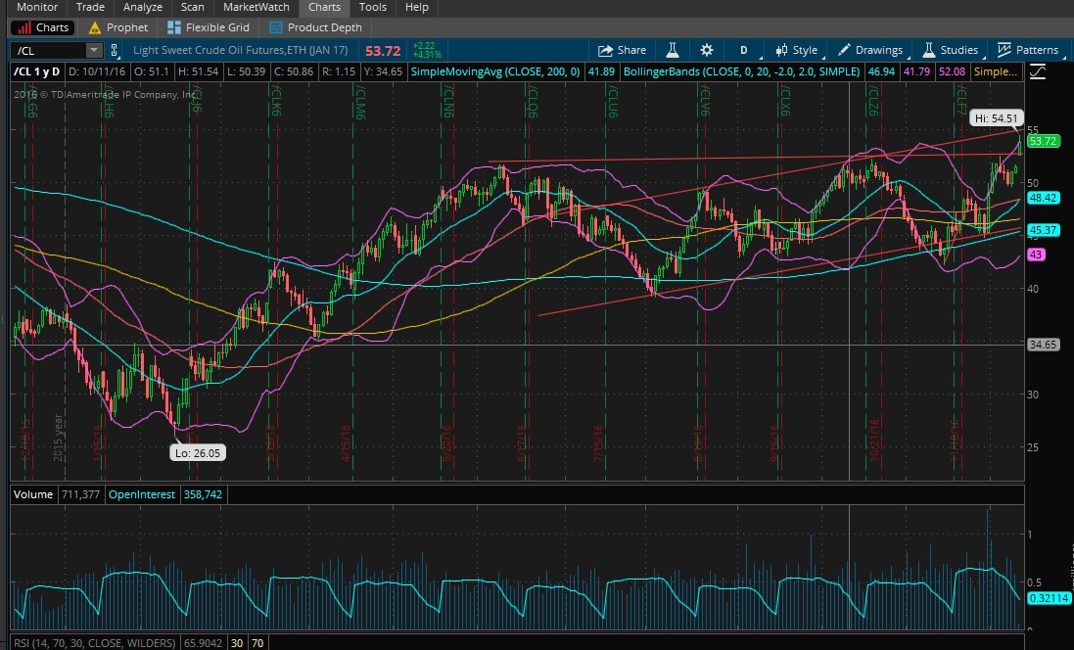Click the Share chart button
This screenshot has width=1074, height=650.
[622, 50]
